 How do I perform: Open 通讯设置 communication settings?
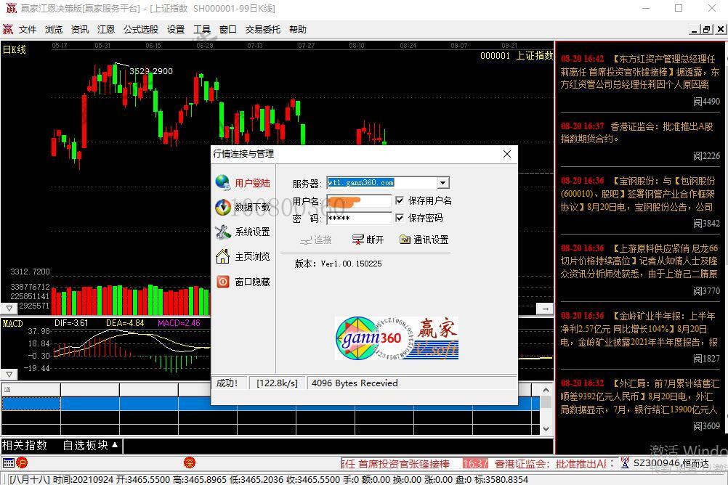424,240
